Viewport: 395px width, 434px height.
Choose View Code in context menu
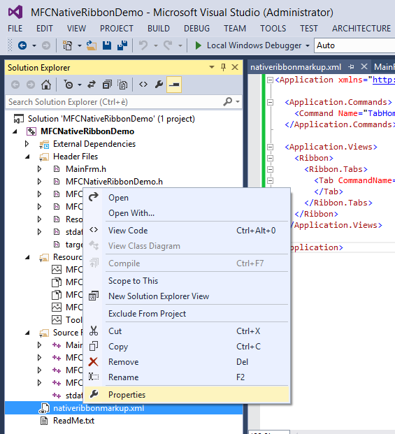pyautogui.click(x=187, y=231)
